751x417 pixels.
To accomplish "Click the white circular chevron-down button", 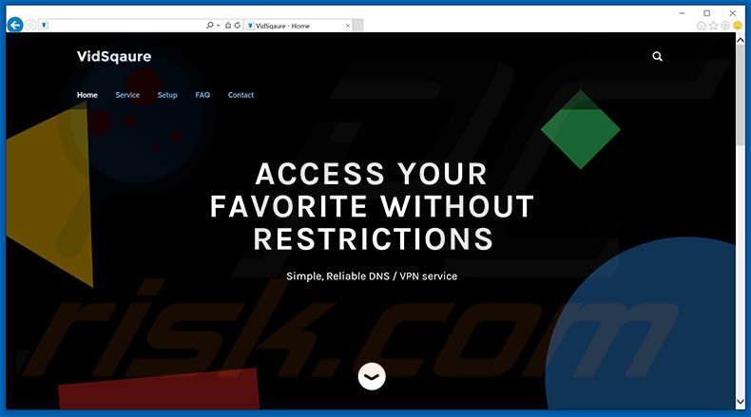I will (372, 376).
